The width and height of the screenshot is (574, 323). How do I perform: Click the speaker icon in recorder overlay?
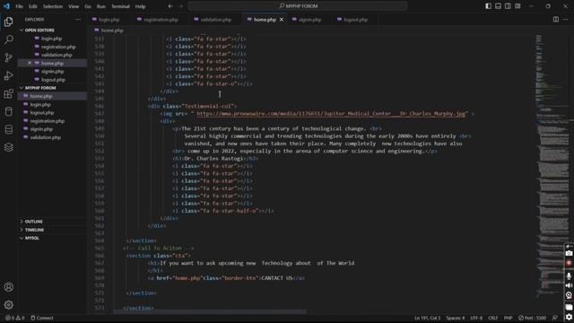point(569,285)
